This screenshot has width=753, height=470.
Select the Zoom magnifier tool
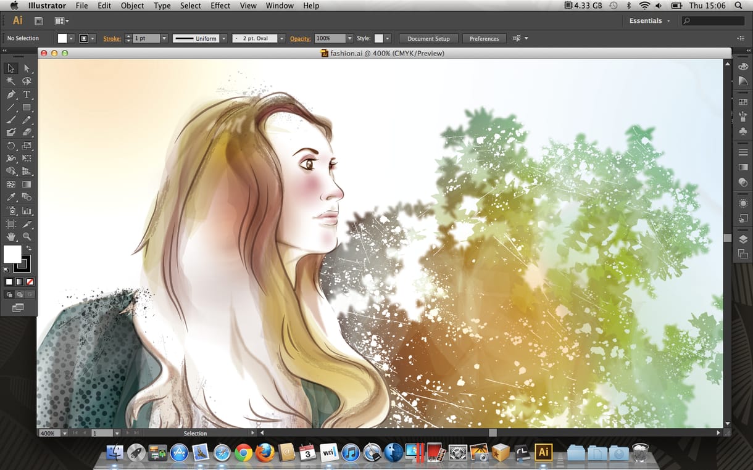(27, 236)
